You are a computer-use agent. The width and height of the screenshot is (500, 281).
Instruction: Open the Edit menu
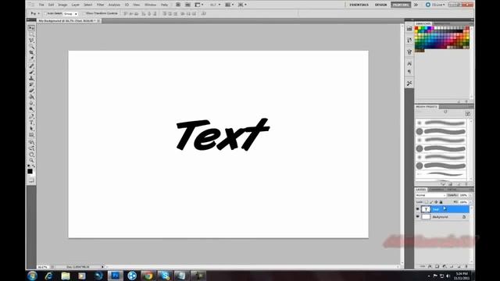point(51,5)
